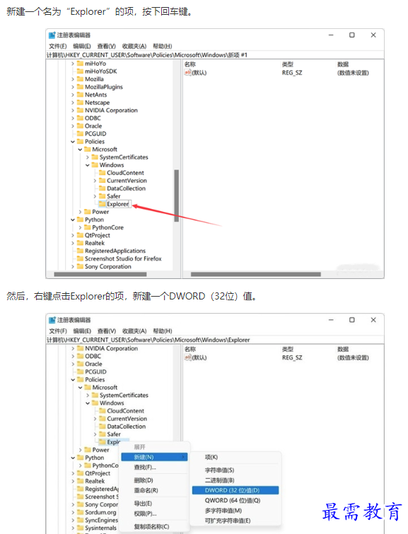The height and width of the screenshot is (534, 408).
Task: Expand the Power node in lower window
Action: pyautogui.click(x=81, y=450)
